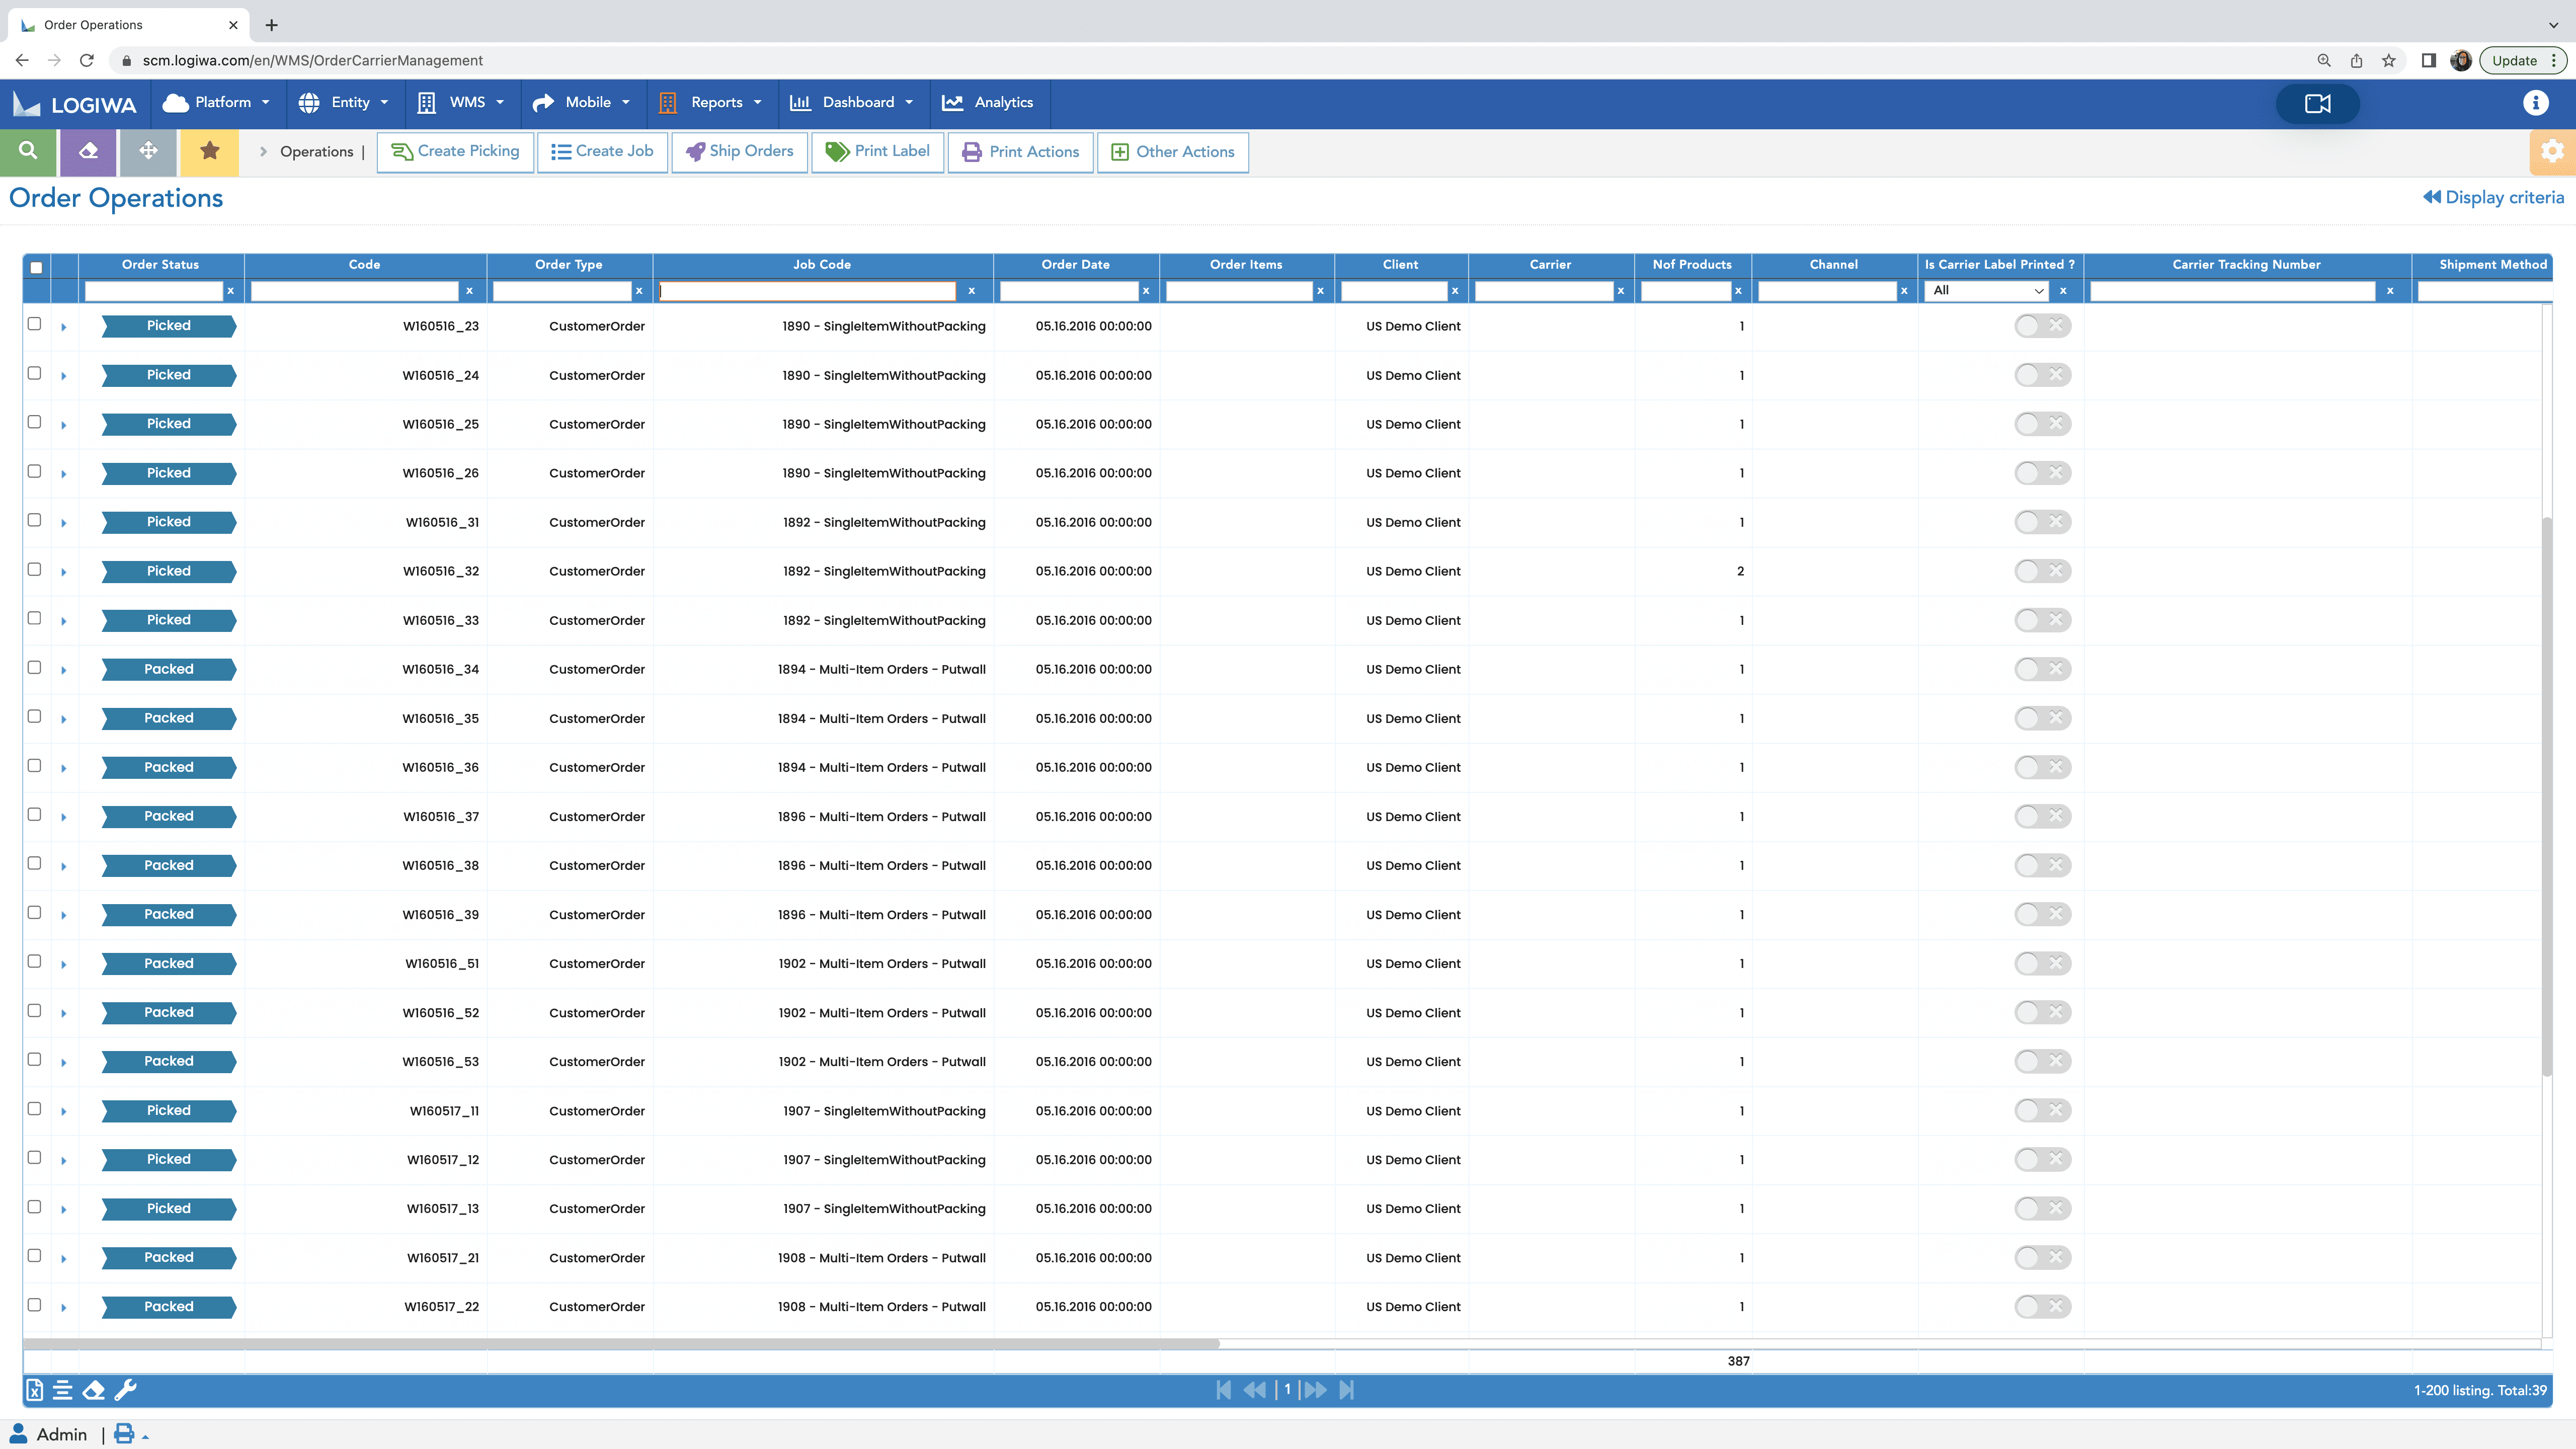Click the purple eraser clear icon
Screen dimensions: 2576x1449
[x=89, y=151]
